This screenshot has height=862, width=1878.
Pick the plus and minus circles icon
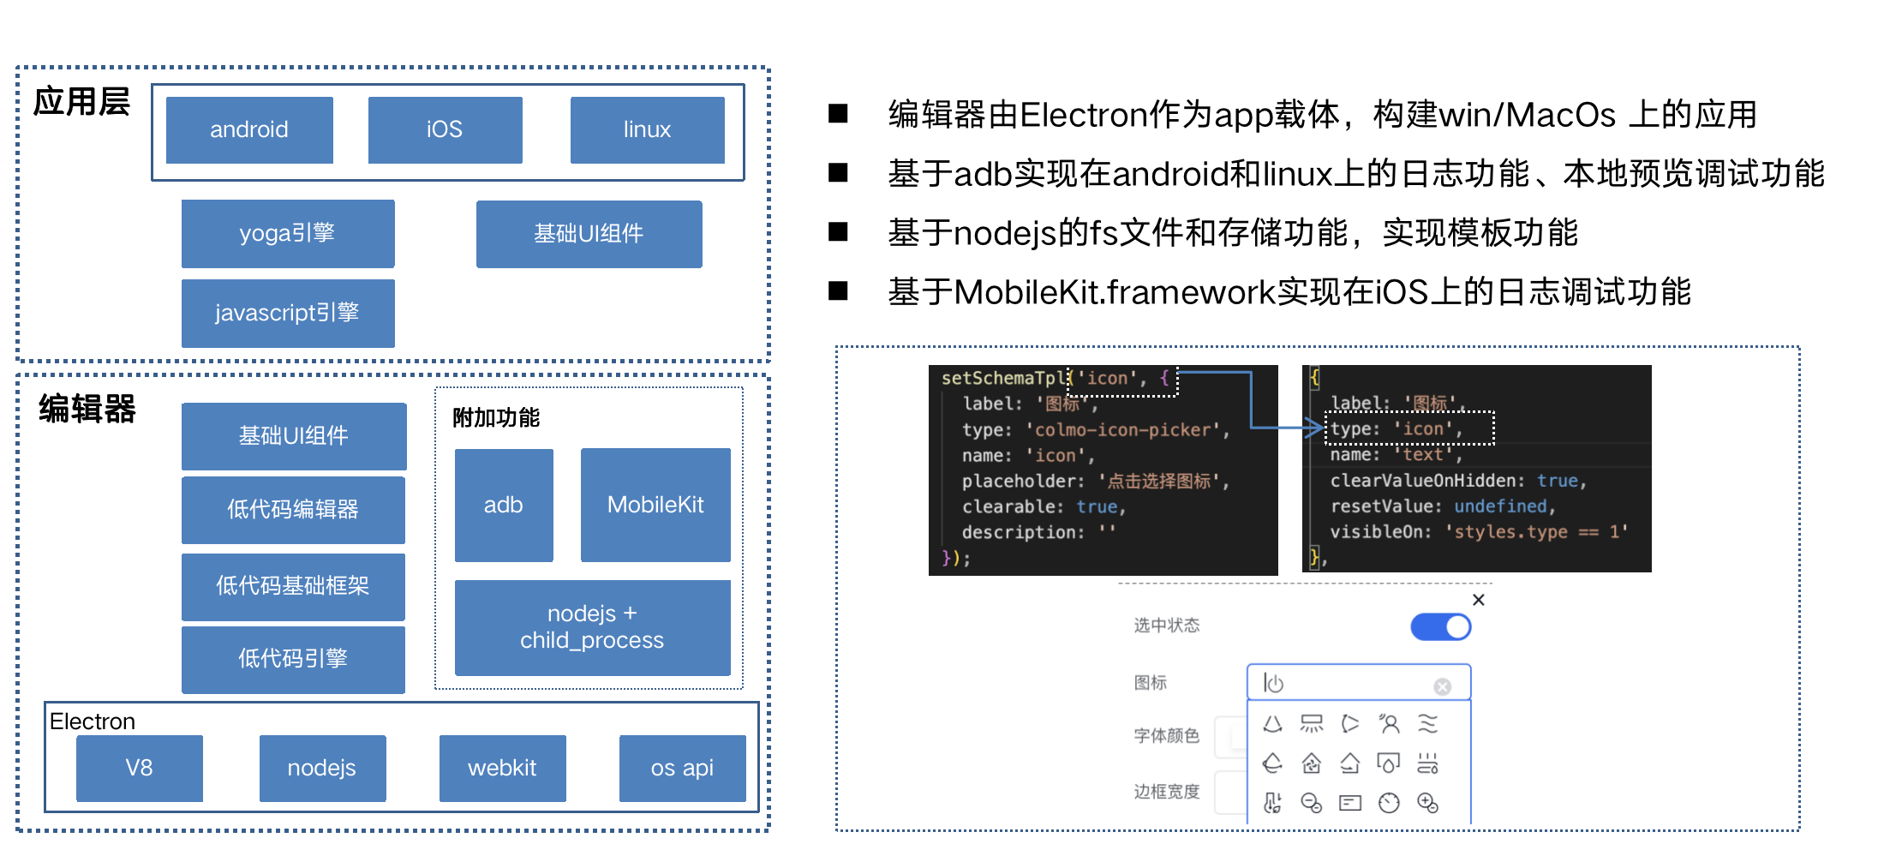[1427, 803]
